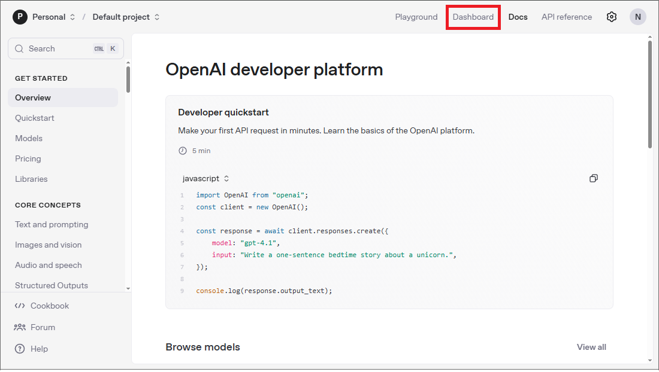Copy the javascript code snippet
Image resolution: width=659 pixels, height=372 pixels.
(x=594, y=178)
